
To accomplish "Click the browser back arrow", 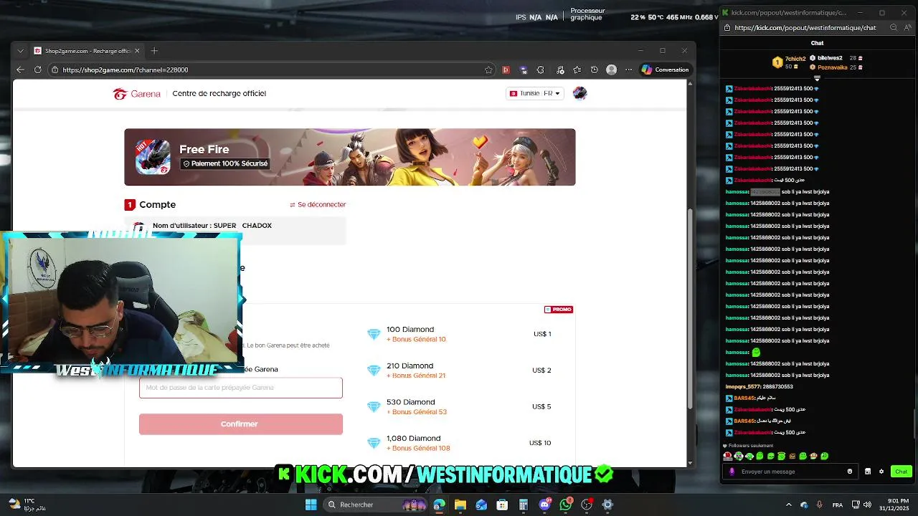I will (20, 70).
